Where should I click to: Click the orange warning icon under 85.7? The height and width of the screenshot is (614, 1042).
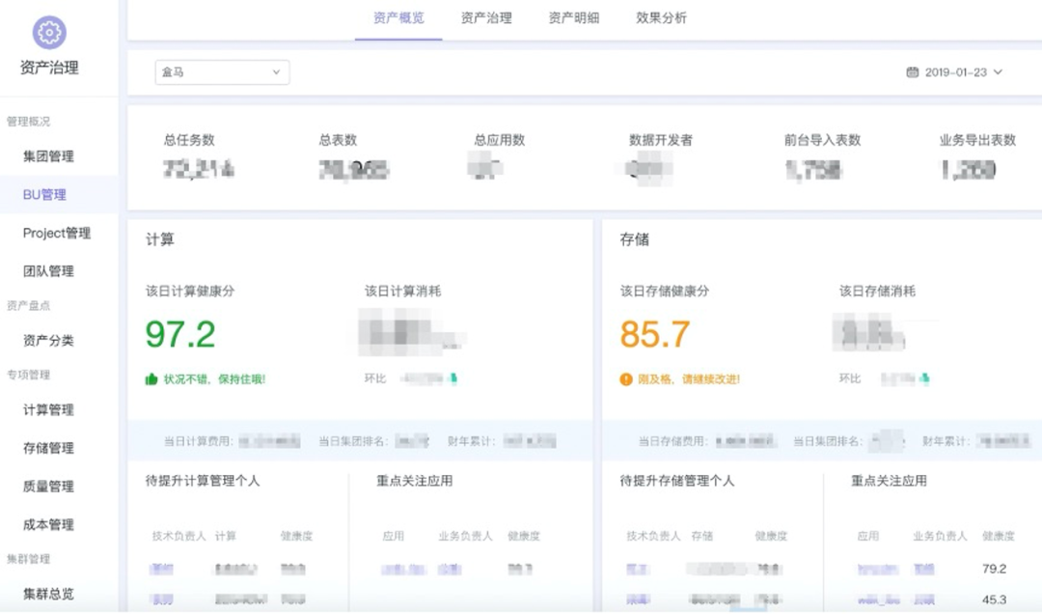pyautogui.click(x=626, y=379)
